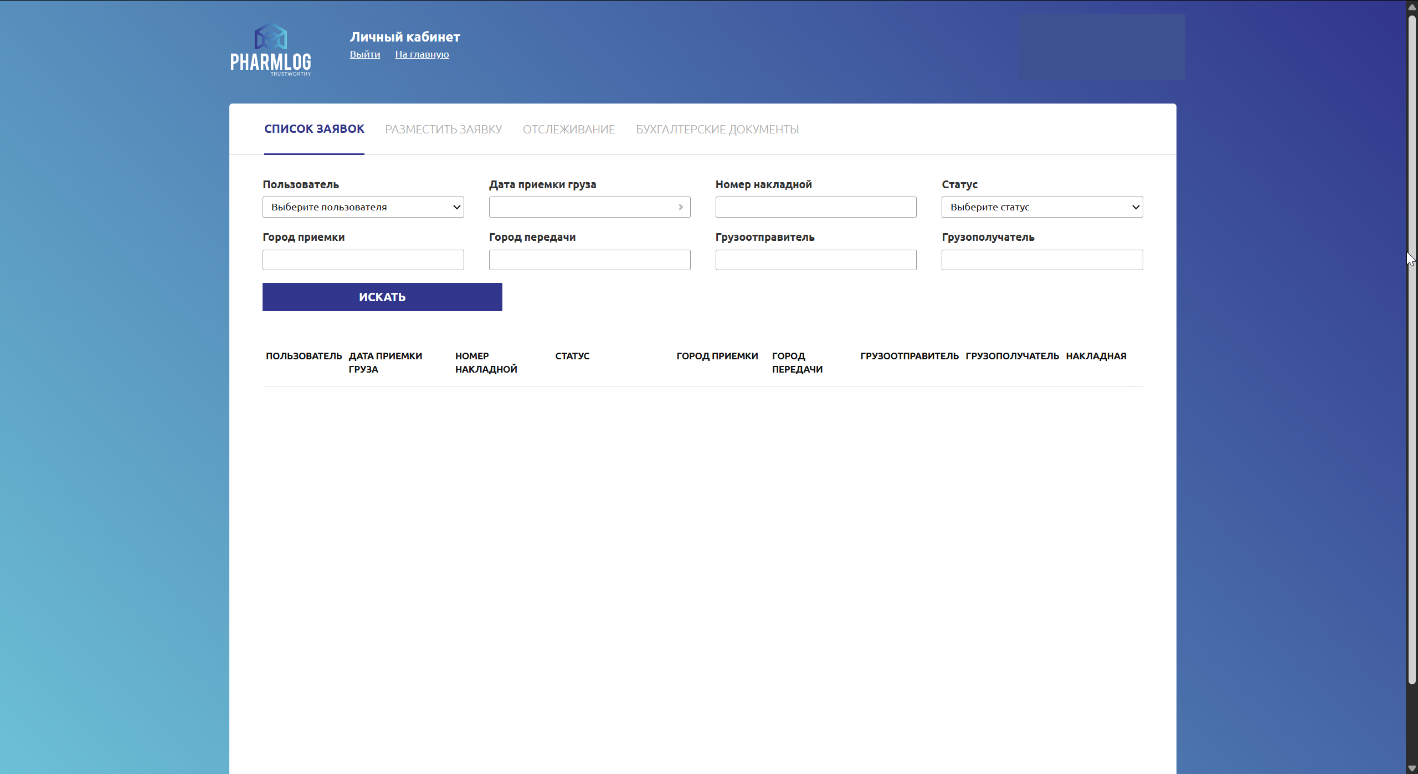Click the ГРУЗОПОЛУЧАТЕЛЬ column header
Viewport: 1418px width, 774px height.
point(1012,356)
